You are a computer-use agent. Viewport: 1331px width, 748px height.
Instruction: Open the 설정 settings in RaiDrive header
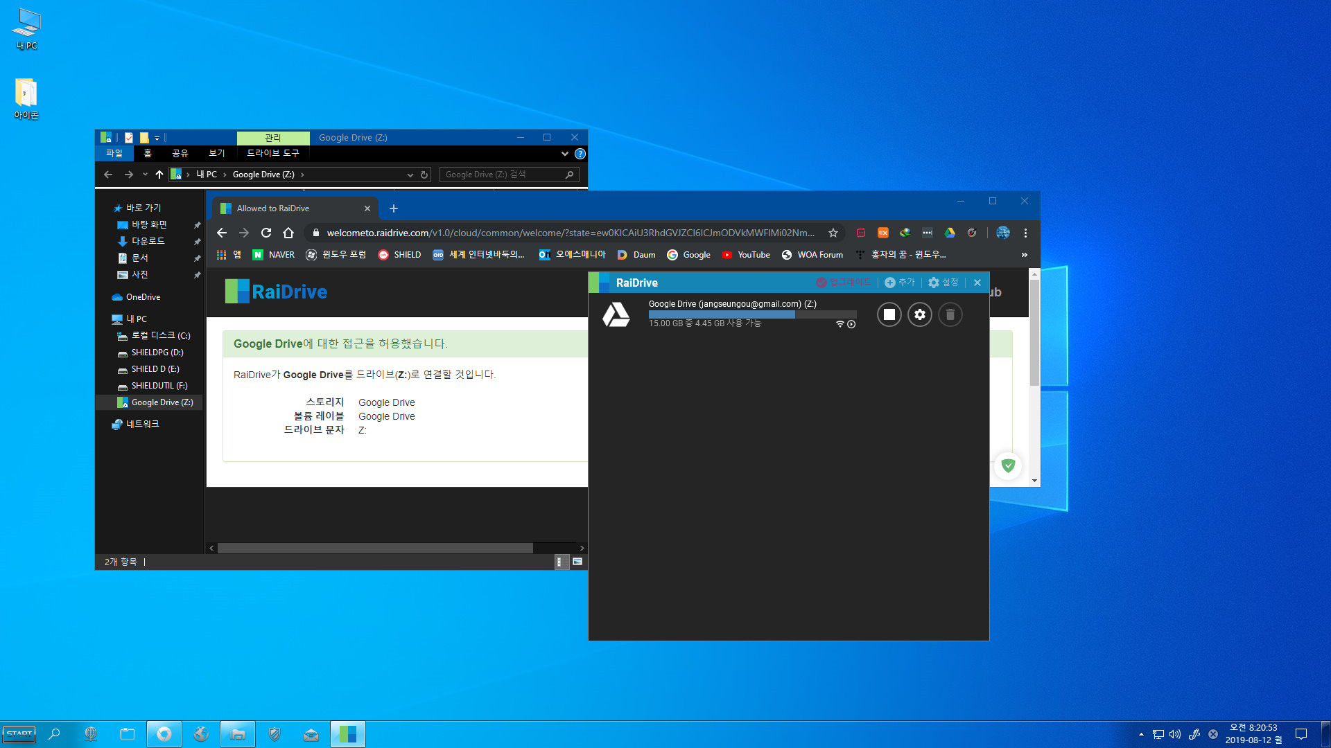click(x=943, y=283)
